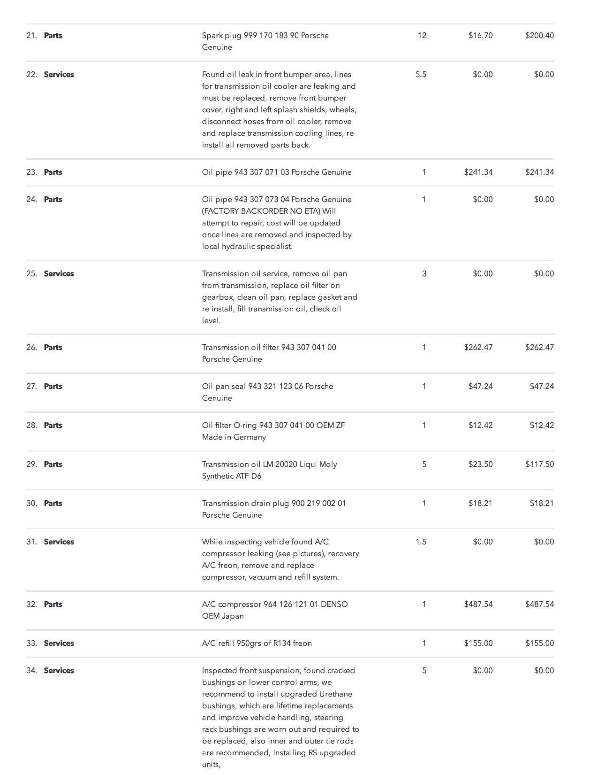Viewport: 598px width, 775px height.
Task: Click the FACTORY BACKORDER oil pipe description
Action: click(x=277, y=223)
